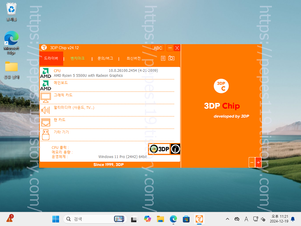This screenshot has width=301, height=226.
Task: Select the 메인보드 label
Action: [x=61, y=83]
